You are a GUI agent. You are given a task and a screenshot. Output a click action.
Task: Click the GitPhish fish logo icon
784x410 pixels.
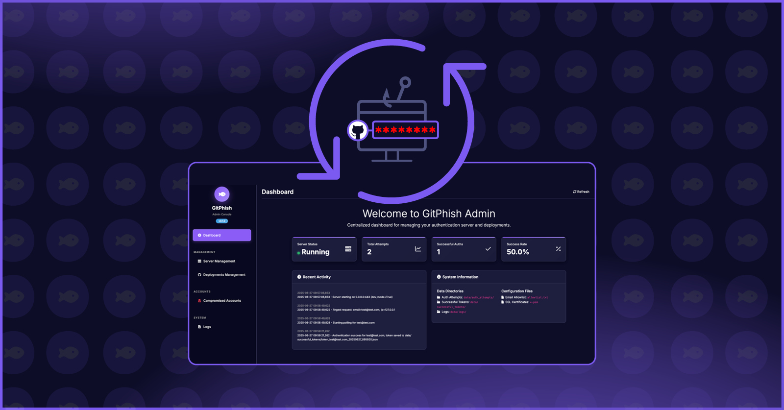click(222, 194)
